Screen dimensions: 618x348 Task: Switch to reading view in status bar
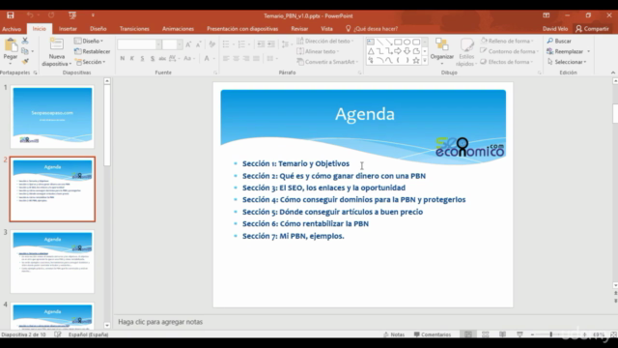[x=502, y=334]
